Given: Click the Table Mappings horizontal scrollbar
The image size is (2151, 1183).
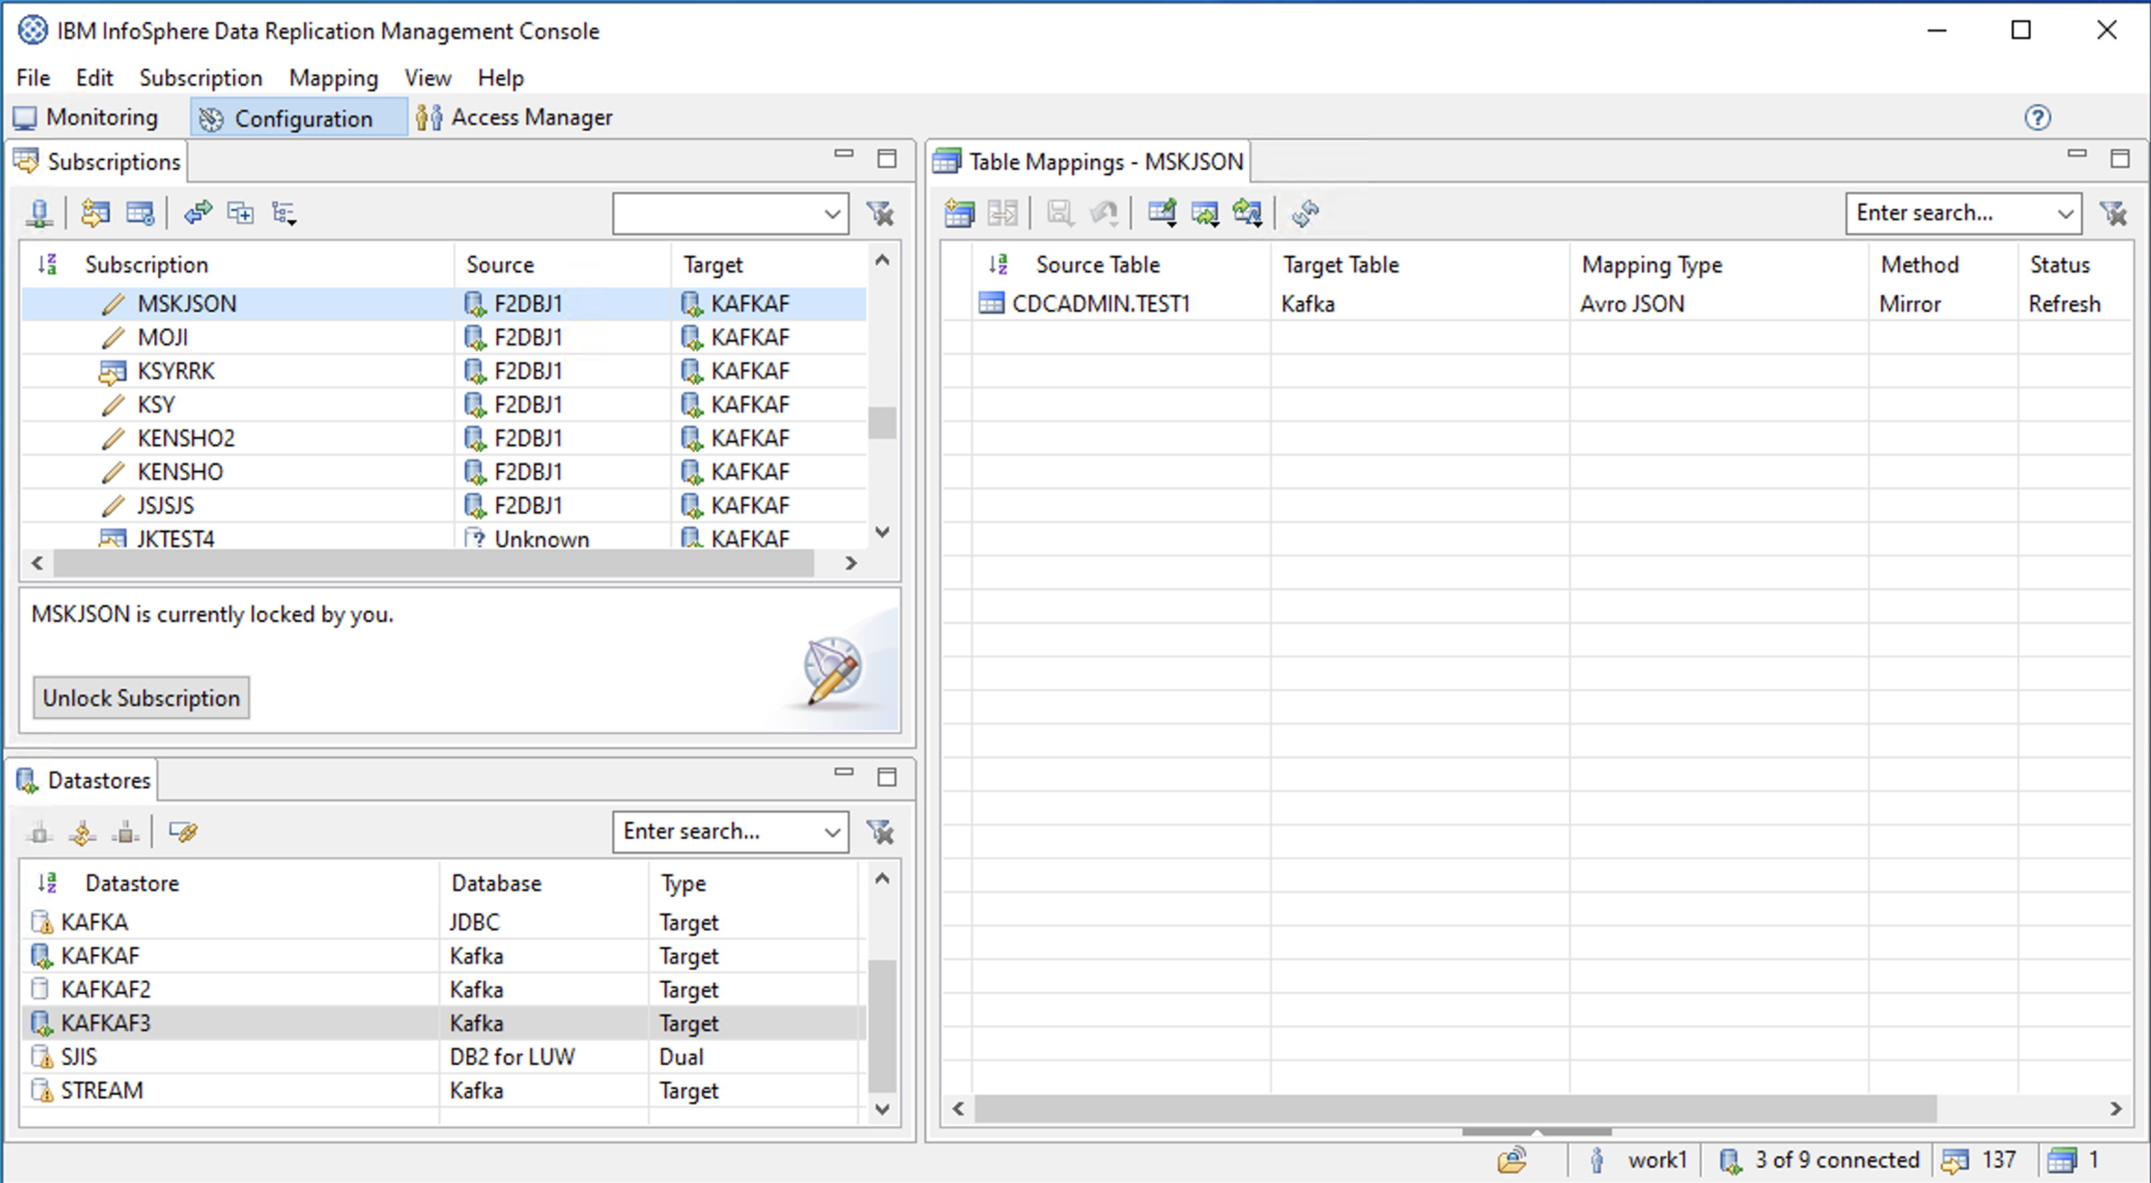Looking at the screenshot, I should 1455,1109.
